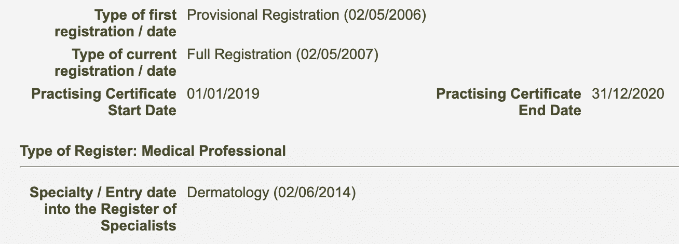Select the 01/01/2019 start date value
Image resolution: width=679 pixels, height=244 pixels.
pos(223,94)
